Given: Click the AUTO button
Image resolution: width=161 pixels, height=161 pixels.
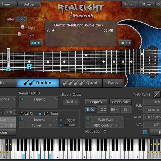Looking at the screenshot, I should pos(36,43).
